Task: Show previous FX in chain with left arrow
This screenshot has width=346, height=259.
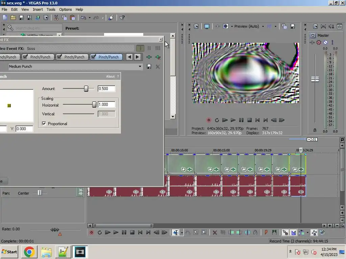Action: (129, 57)
